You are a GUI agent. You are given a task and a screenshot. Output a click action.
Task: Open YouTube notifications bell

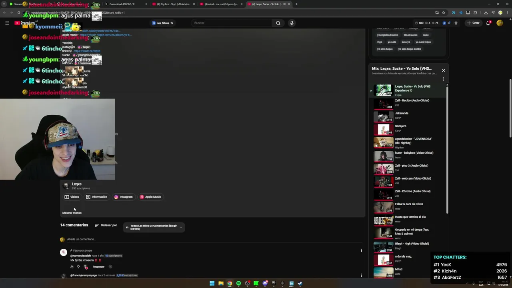[488, 23]
